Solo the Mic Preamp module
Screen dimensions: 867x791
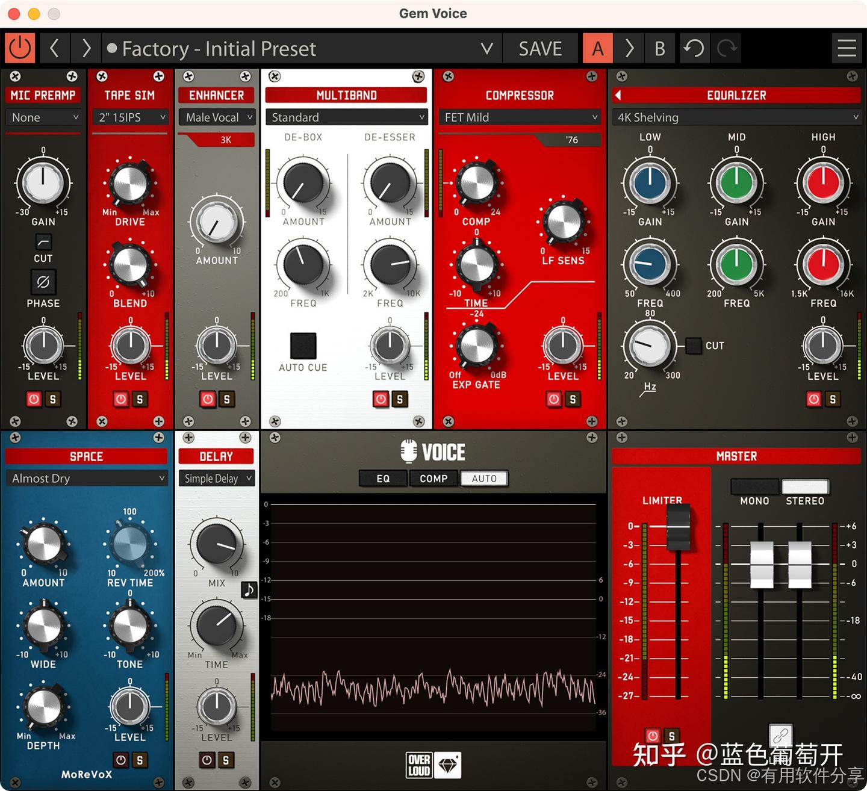coord(53,399)
